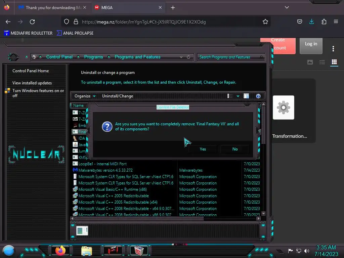Open the change view options dropdown arrow
Image resolution: width=344 pixels, height=258 pixels.
click(x=238, y=96)
